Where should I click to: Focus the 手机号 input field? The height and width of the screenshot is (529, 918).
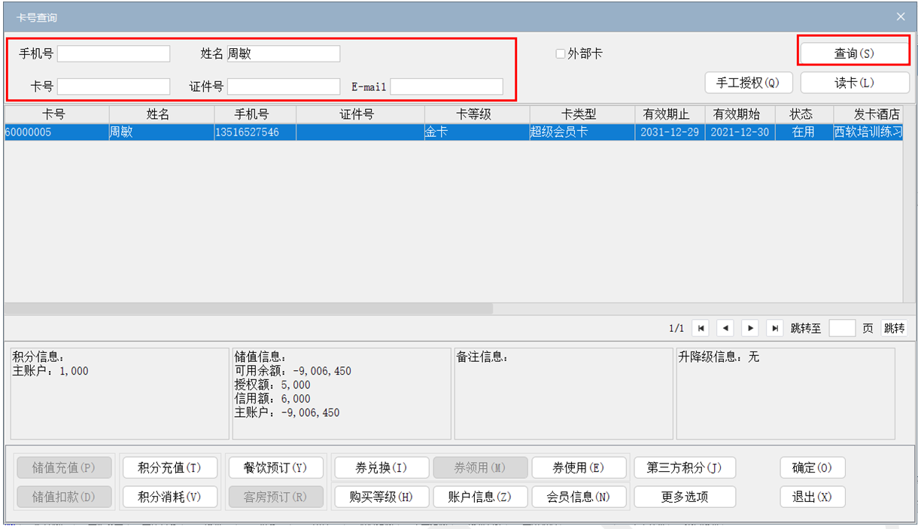tap(114, 54)
